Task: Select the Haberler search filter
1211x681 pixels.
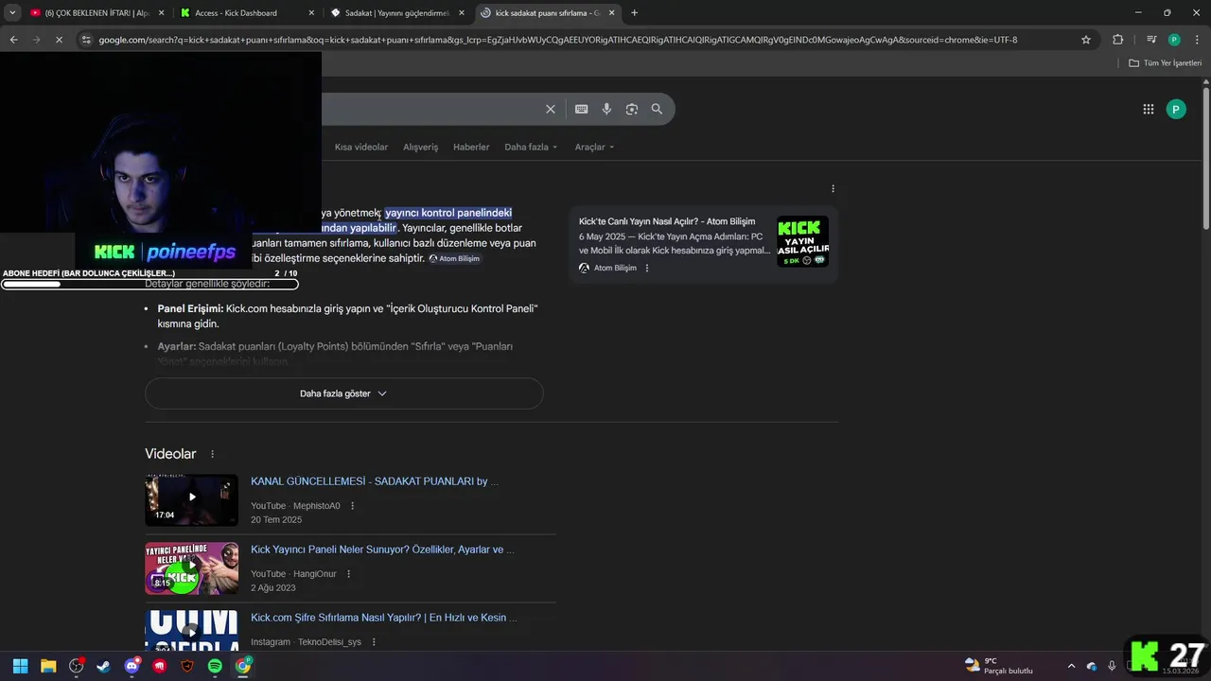Action: pyautogui.click(x=471, y=148)
